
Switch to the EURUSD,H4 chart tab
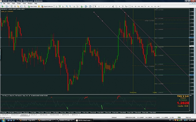click(34, 115)
